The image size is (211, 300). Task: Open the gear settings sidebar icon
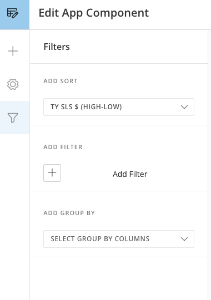pos(13,84)
